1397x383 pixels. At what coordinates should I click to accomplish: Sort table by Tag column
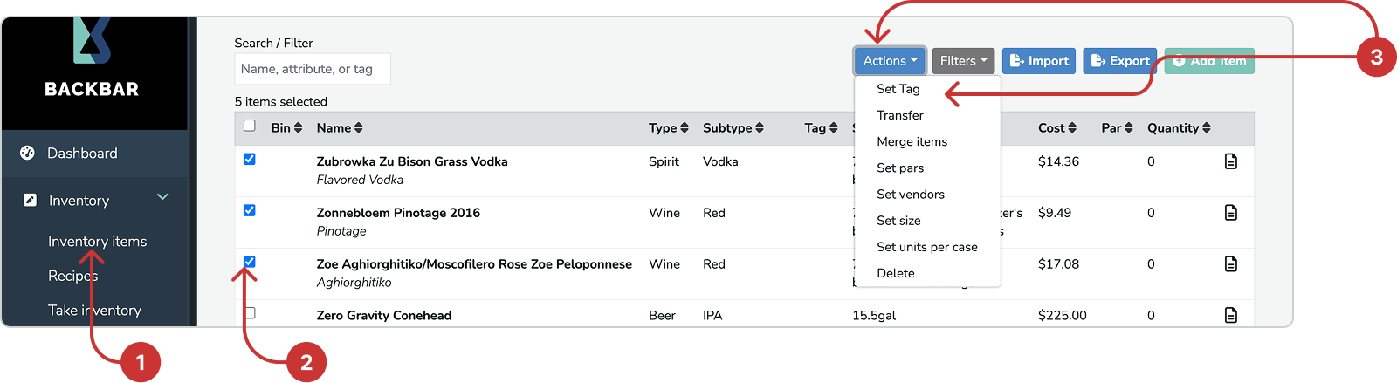pos(821,128)
